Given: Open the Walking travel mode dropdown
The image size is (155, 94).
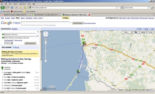Looking at the screenshot, I should tap(9, 43).
